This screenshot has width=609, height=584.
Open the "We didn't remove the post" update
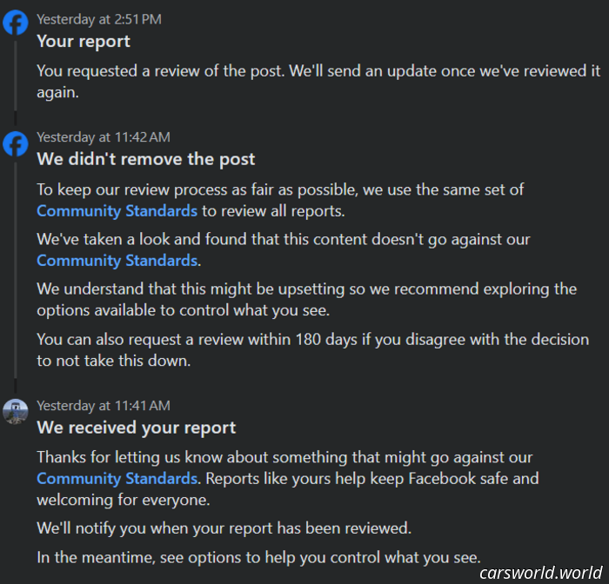146,159
